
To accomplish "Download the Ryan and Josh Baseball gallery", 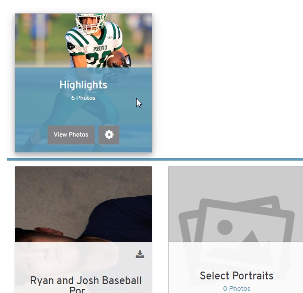I will pos(140,254).
